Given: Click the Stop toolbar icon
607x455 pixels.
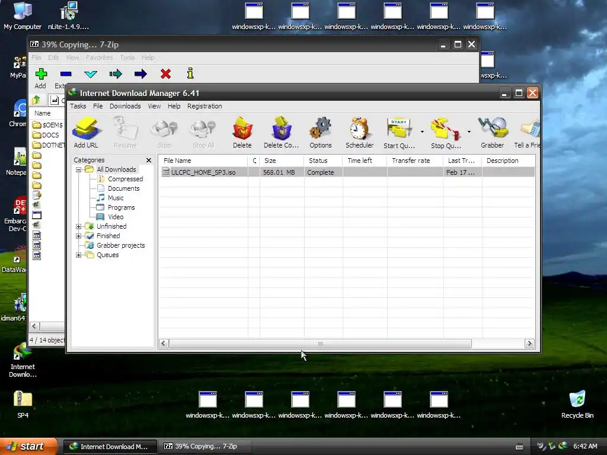Looking at the screenshot, I should click(164, 133).
